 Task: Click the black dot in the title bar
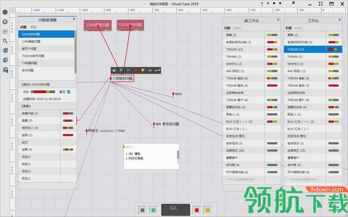pyautogui.click(x=274, y=3)
